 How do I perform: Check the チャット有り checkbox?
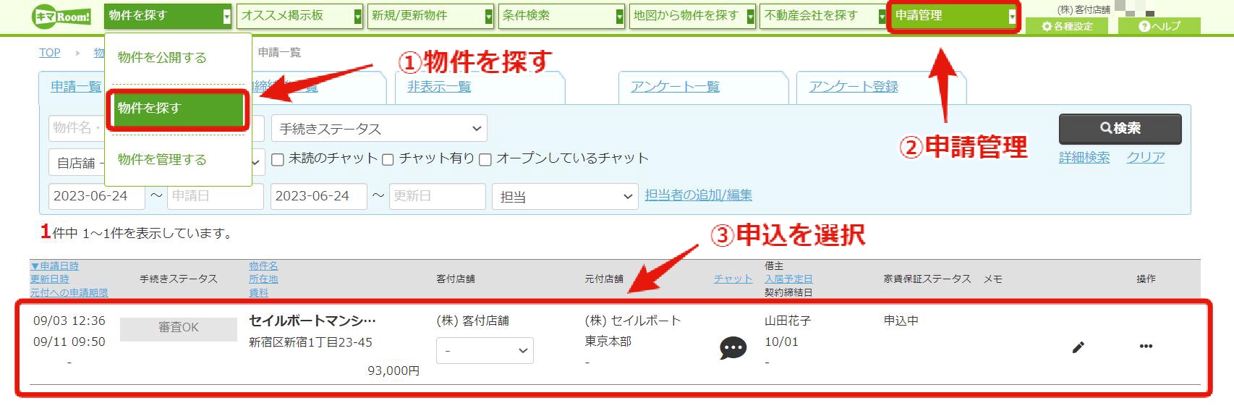point(388,160)
